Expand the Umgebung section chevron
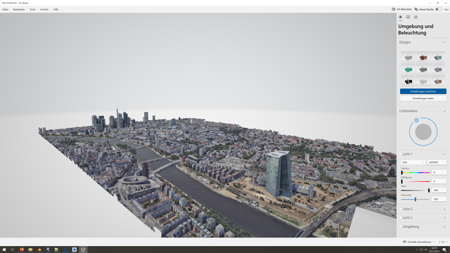Screen dimensions: 450x253 444,226
